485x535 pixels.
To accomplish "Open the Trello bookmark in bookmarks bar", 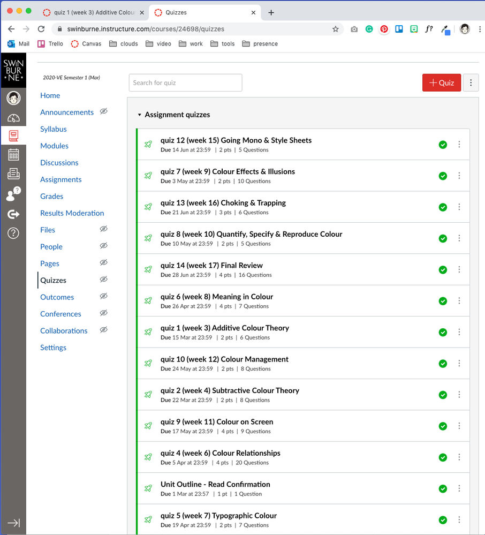I will pos(50,44).
